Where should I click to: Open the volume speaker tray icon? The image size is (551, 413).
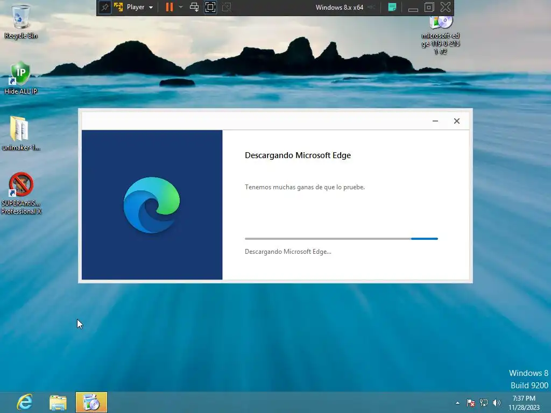[497, 403]
